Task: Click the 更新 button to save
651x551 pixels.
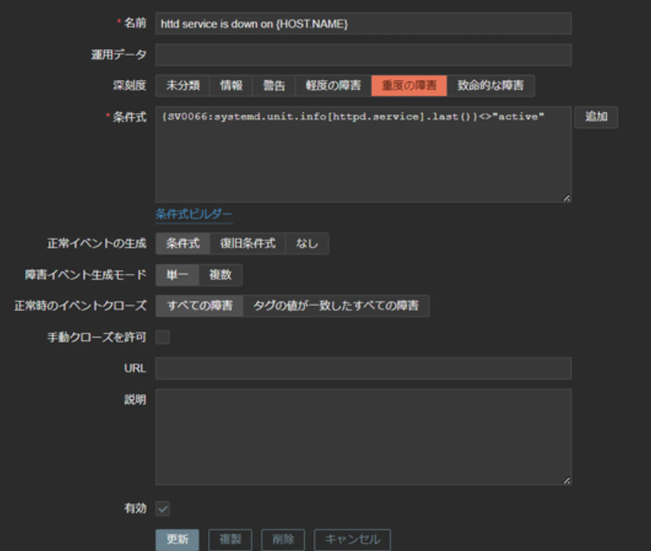Action: point(177,539)
